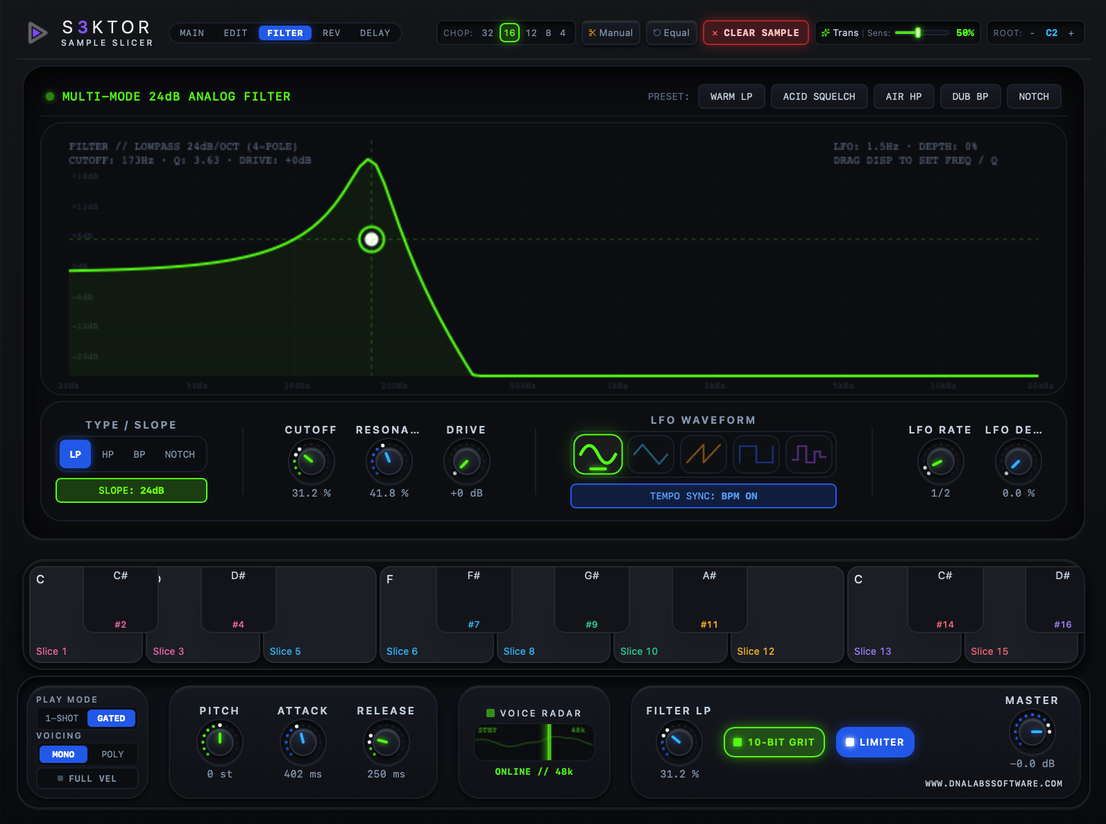This screenshot has width=1106, height=824.
Task: Adjust the Trans sensitivity slider
Action: (x=921, y=33)
